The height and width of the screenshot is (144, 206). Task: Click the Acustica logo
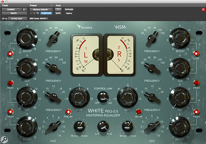[85, 27]
